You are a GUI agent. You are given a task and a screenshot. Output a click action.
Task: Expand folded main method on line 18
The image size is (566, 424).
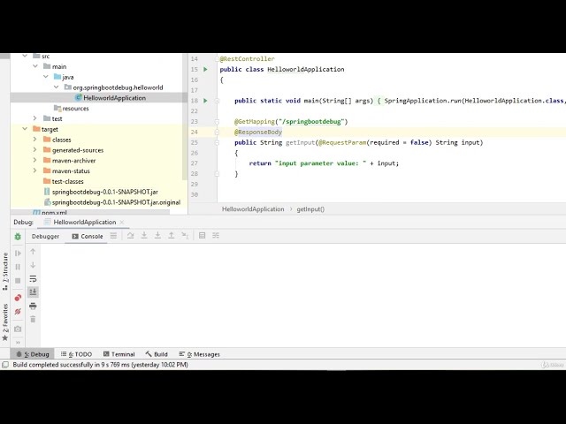(217, 101)
